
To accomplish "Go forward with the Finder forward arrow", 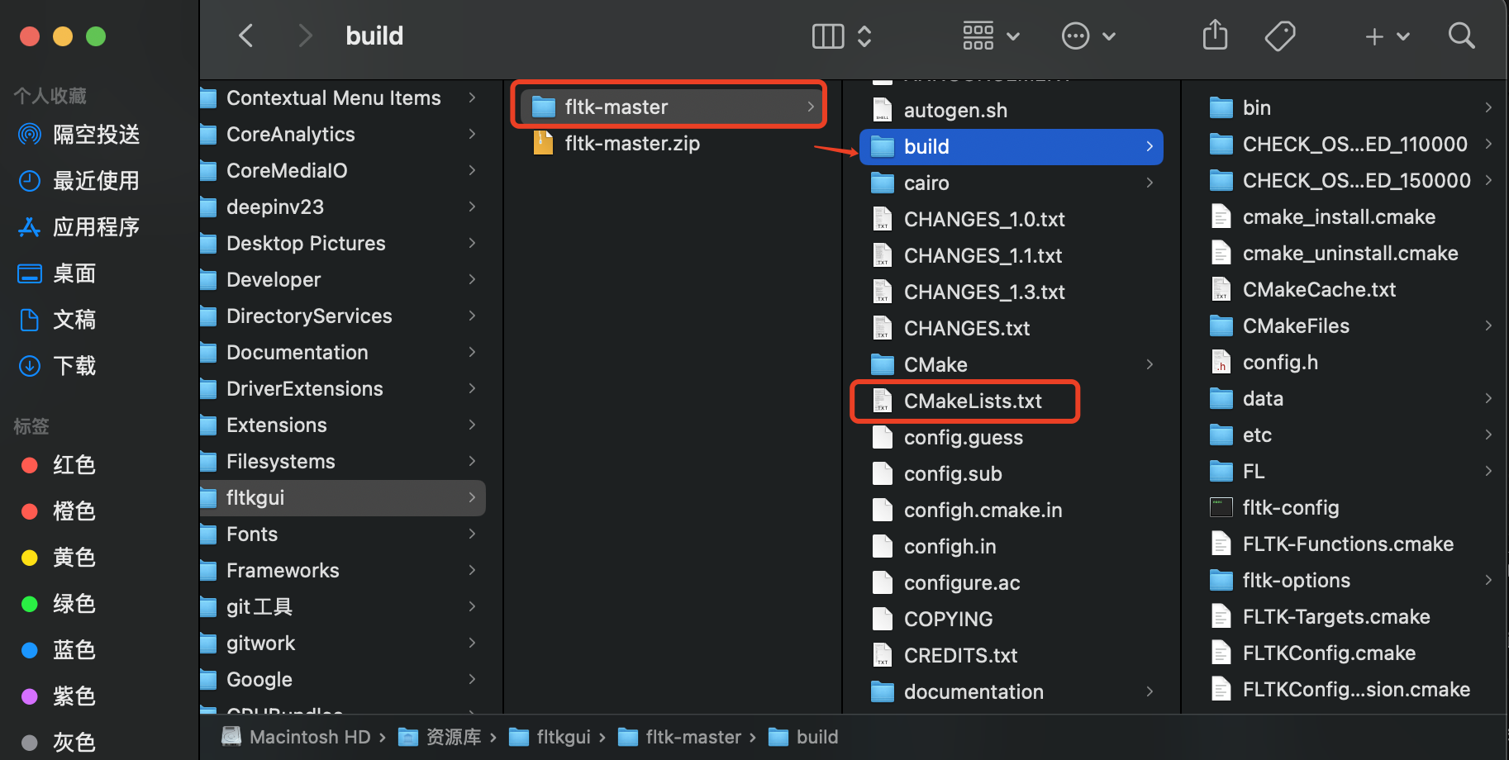I will click(x=305, y=36).
